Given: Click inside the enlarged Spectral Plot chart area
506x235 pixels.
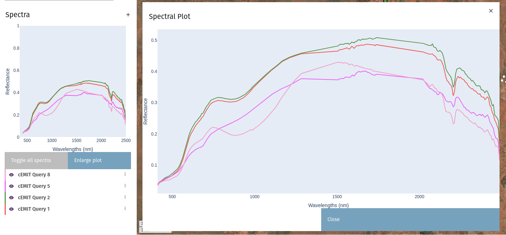Looking at the screenshot, I should click(x=328, y=111).
